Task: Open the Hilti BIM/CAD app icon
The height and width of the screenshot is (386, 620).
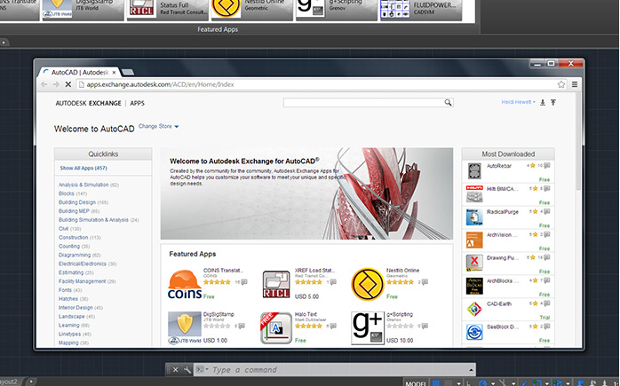Action: [474, 194]
